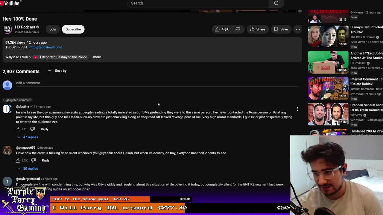Open the @pinguso656 avatar
This screenshot has height=215, width=383.
pos(7,150)
